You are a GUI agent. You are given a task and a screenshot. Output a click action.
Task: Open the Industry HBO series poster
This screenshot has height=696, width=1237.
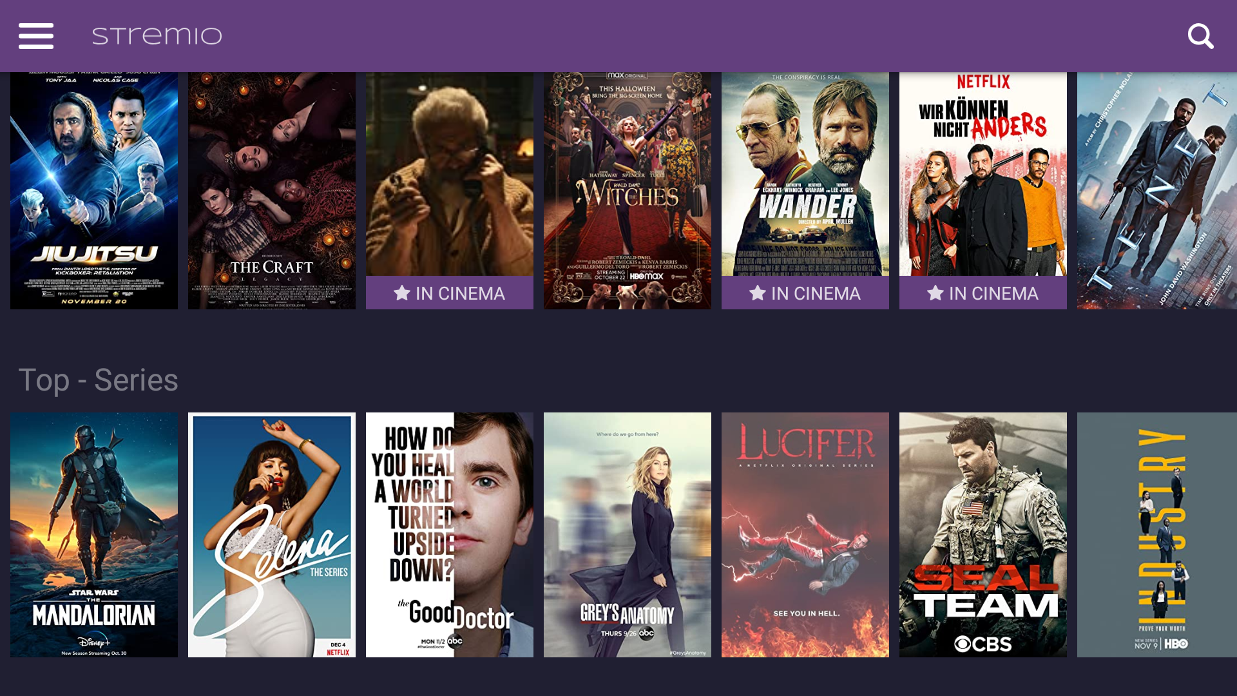(x=1157, y=535)
